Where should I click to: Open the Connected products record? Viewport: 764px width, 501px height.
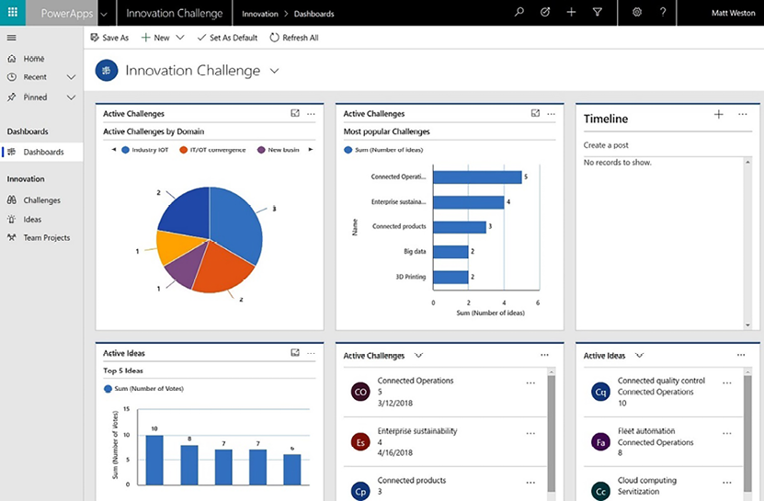point(411,480)
